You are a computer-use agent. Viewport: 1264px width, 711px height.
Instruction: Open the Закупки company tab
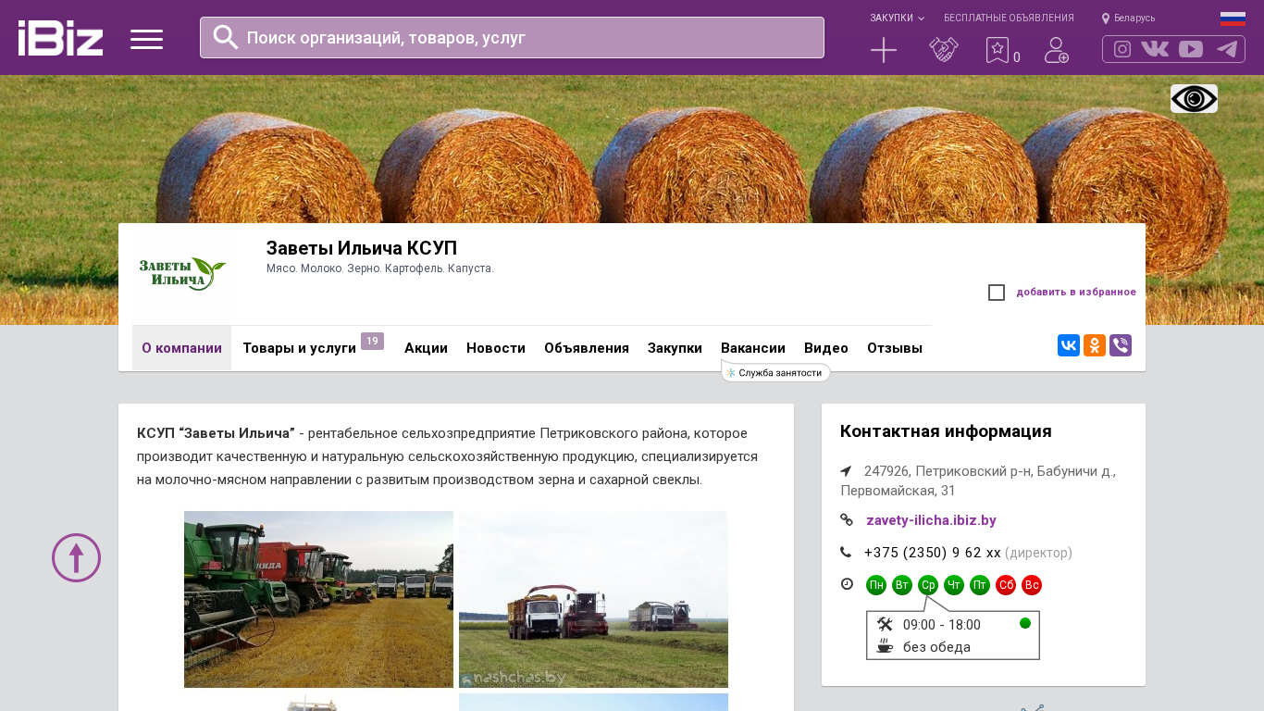[675, 348]
